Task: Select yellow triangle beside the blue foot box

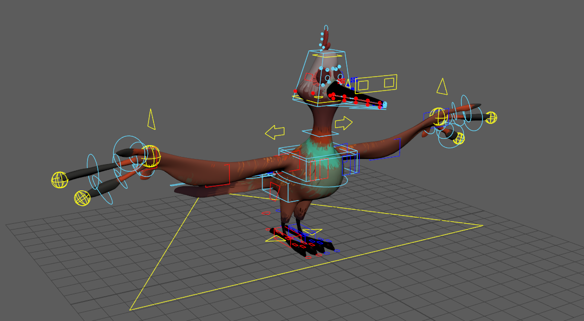Action: tap(312, 232)
